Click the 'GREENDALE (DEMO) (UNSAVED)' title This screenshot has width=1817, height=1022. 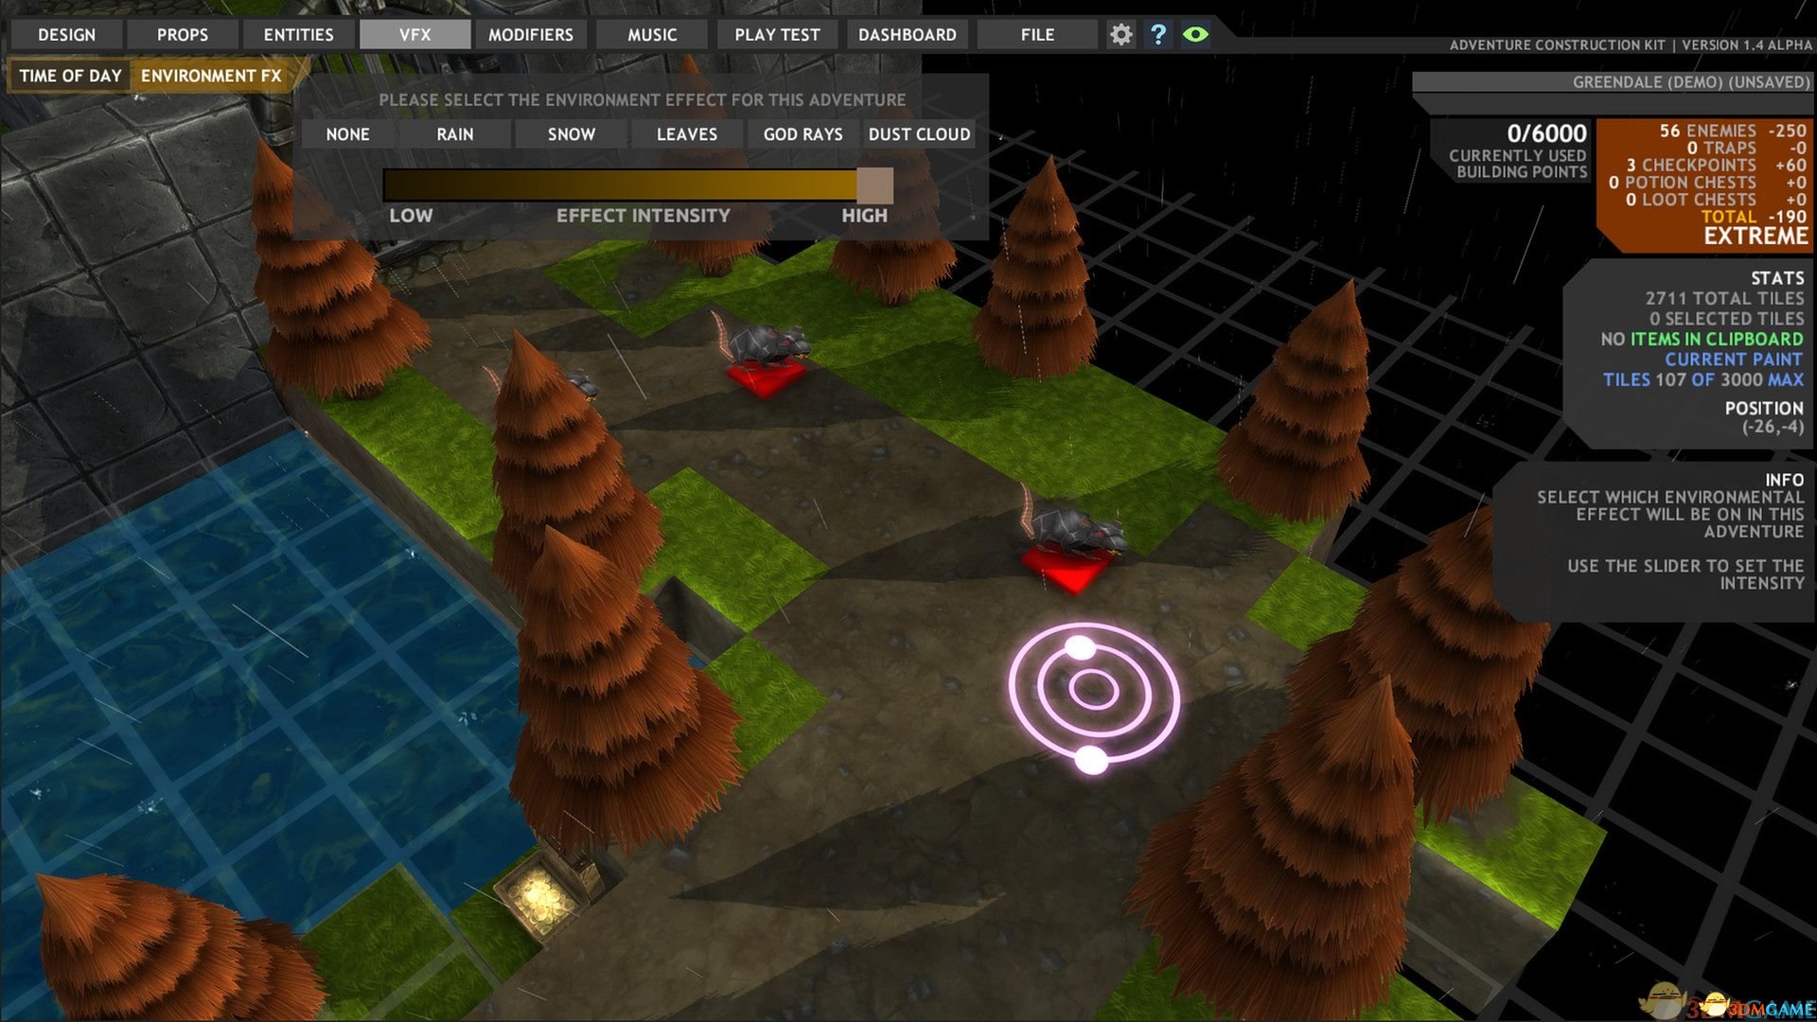pos(1691,82)
